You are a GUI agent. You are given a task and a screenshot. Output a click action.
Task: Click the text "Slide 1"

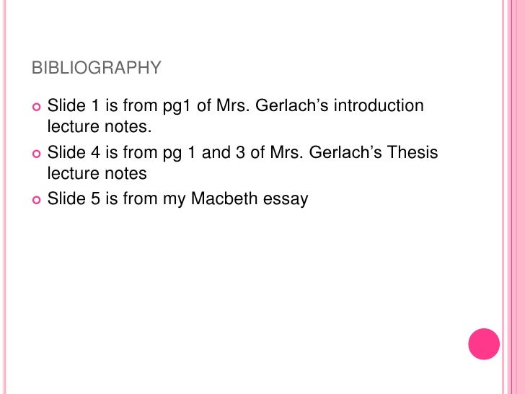[74, 107]
